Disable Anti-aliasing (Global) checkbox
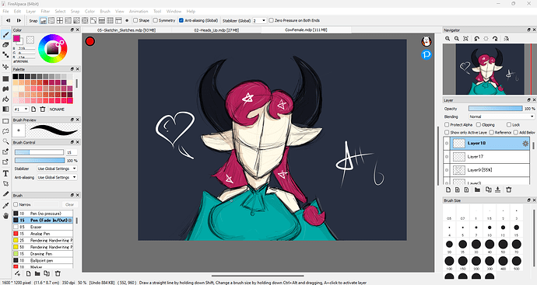Screen dimensions: 537x285 [x=181, y=20]
